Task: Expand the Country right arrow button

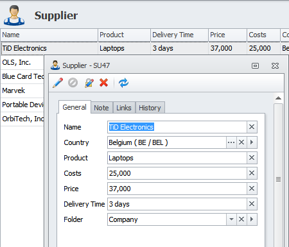Action: (x=252, y=142)
